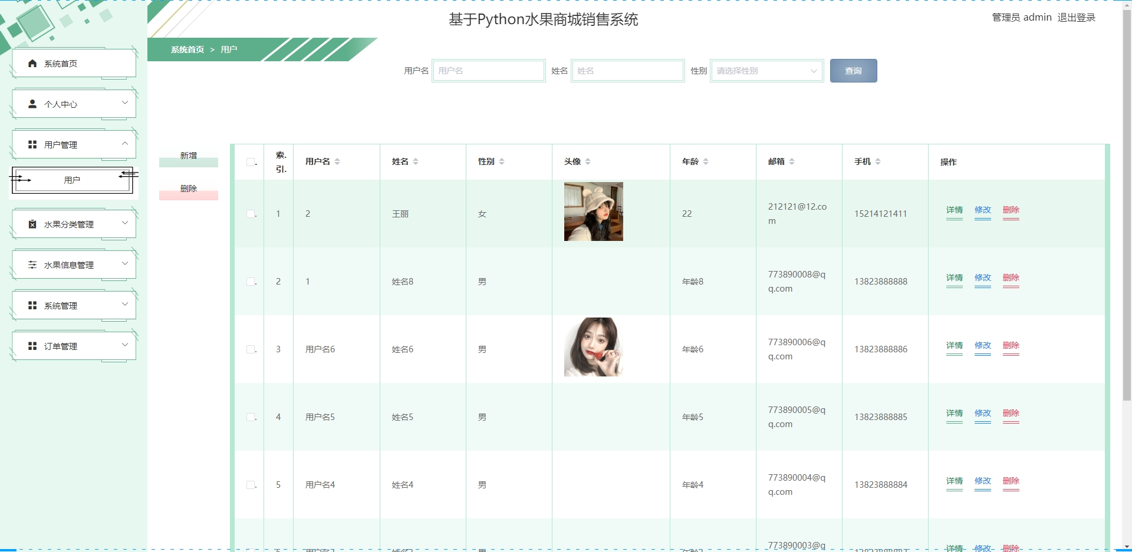Check the row checkbox for 用户名6
The image size is (1132, 552).
pos(251,349)
